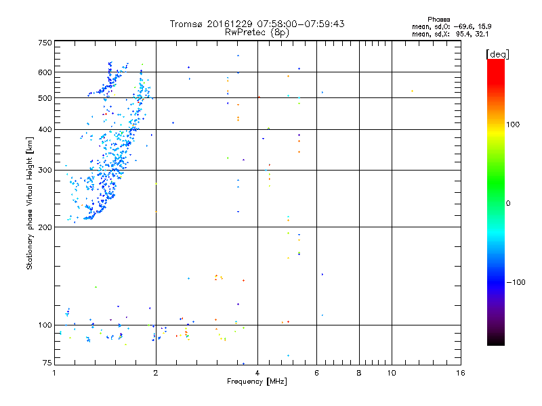Click the y-axis tick label '750'

[x=45, y=43]
